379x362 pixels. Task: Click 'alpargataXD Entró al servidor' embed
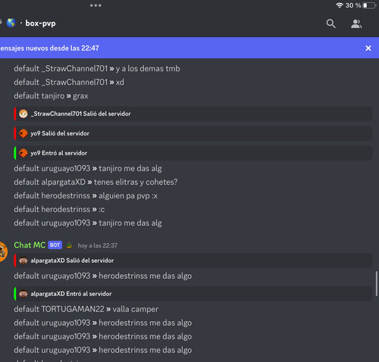(193, 294)
